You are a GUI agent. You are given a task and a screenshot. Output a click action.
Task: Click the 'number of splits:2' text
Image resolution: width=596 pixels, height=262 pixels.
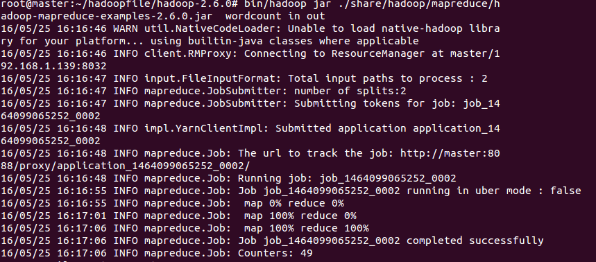[350, 91]
